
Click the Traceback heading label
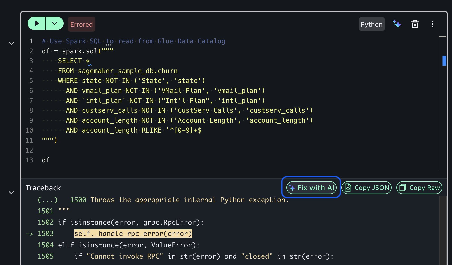(x=43, y=188)
